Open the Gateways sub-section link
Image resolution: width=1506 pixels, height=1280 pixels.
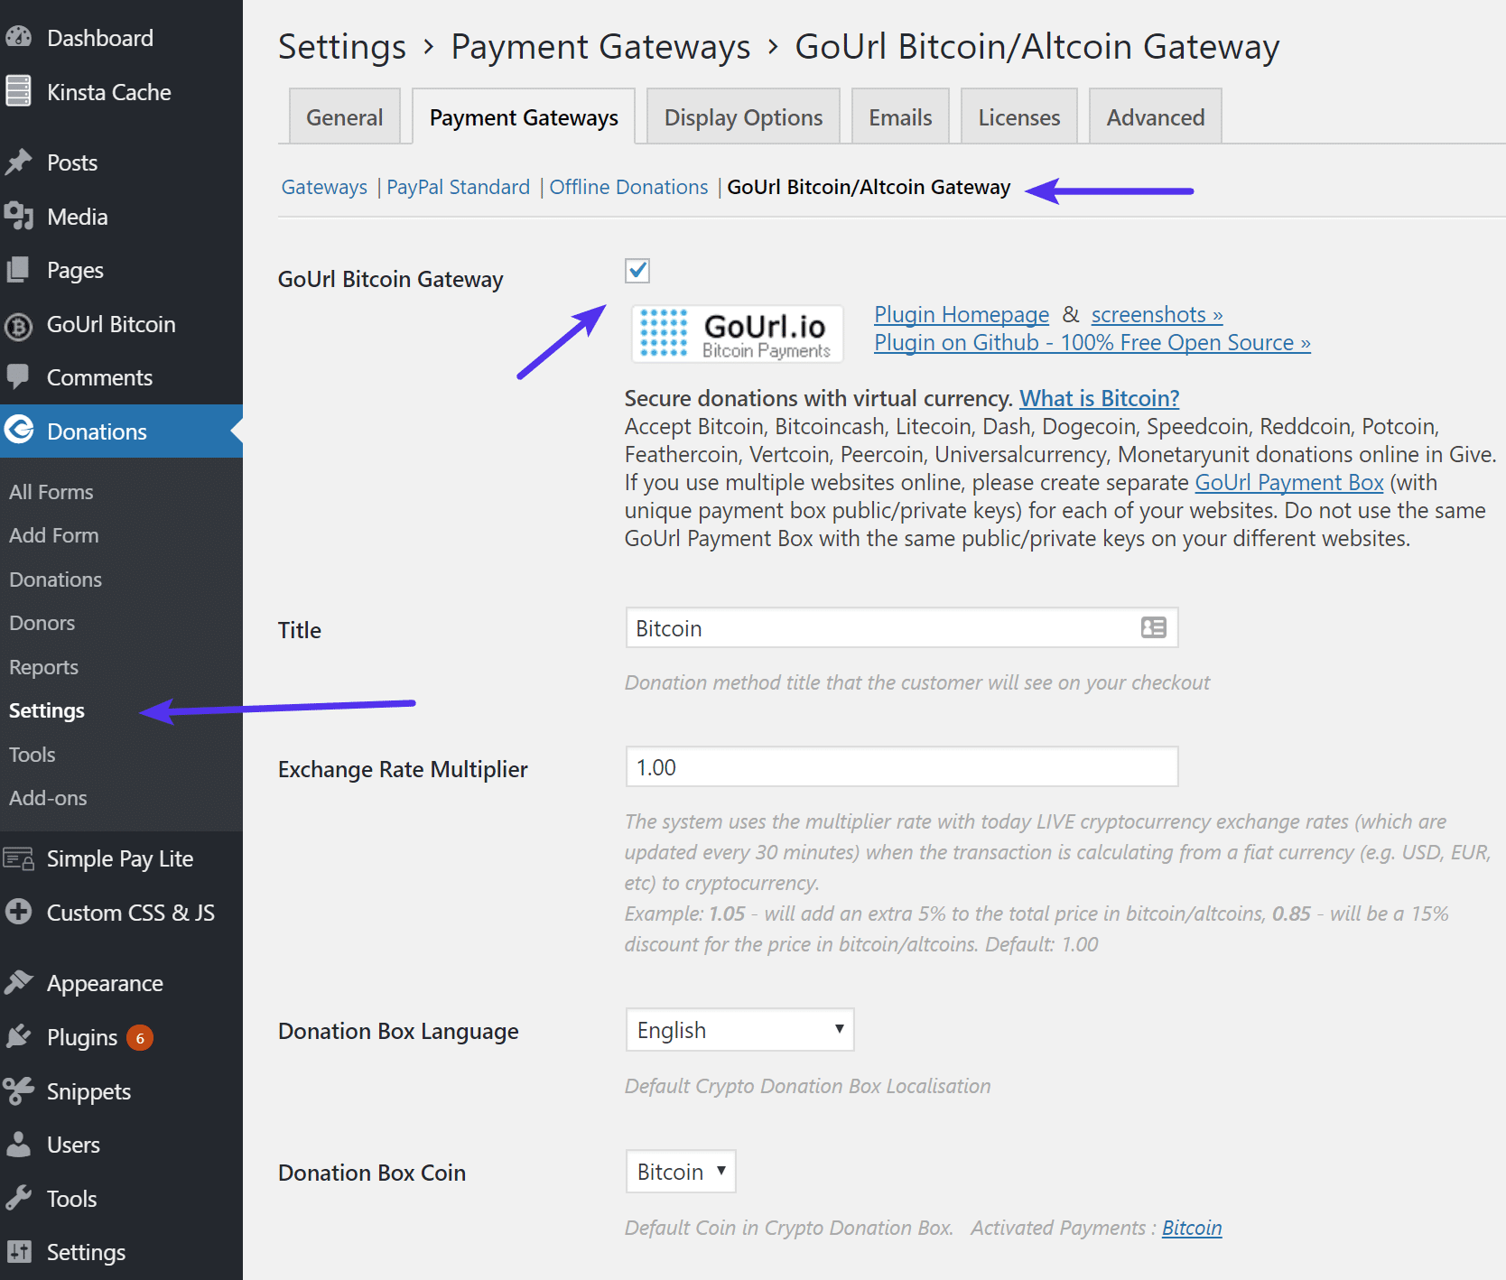[324, 187]
